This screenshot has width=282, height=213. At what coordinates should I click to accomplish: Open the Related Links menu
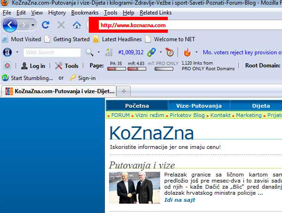[x=156, y=13]
